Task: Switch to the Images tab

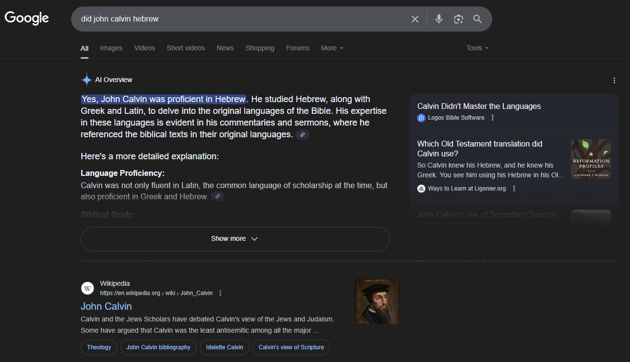Action: (111, 48)
